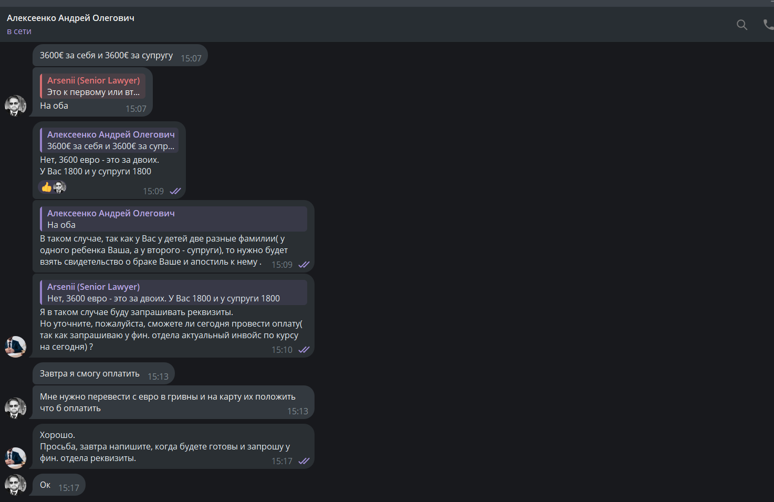
Task: Click the read checkmarks on the 15:10 message
Action: [304, 350]
